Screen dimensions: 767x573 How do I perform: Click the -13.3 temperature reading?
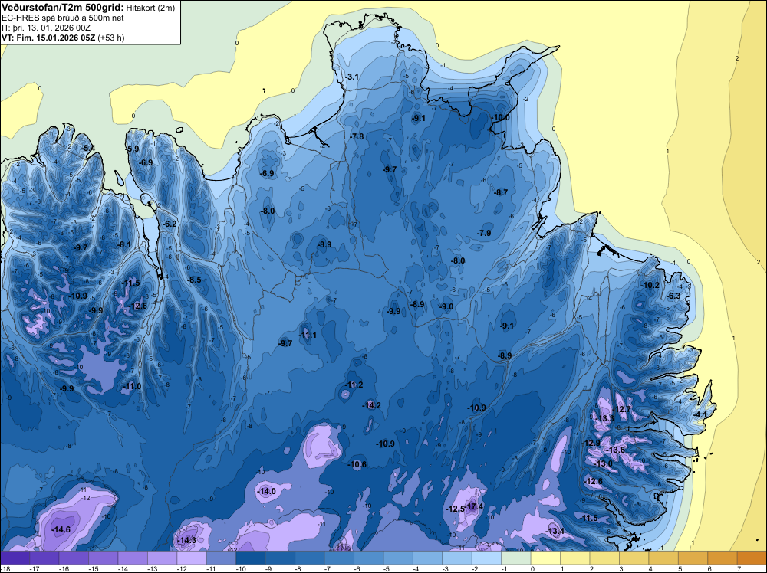click(x=604, y=418)
